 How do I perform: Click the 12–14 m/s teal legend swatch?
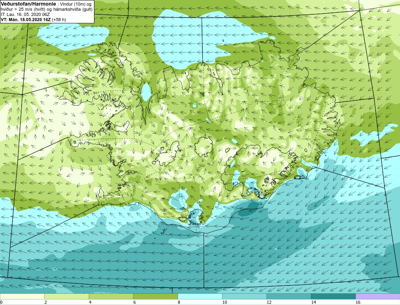(288, 296)
